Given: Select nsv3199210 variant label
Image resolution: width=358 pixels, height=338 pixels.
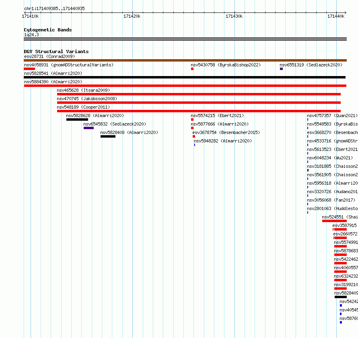Looking at the screenshot, I should tap(346, 284).
